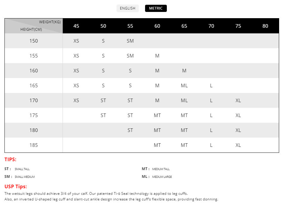Click the ST Small Tall legend entry

tap(17, 169)
